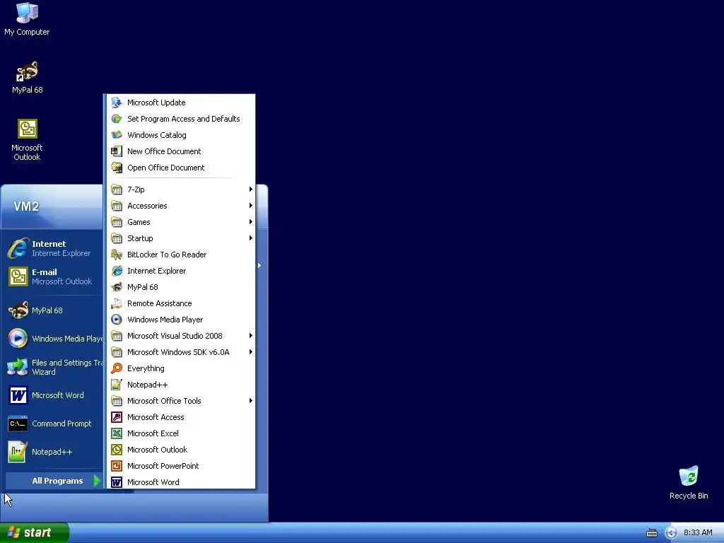Viewport: 724px width, 543px height.
Task: Show hidden tray icons arrow
Action: click(x=672, y=533)
